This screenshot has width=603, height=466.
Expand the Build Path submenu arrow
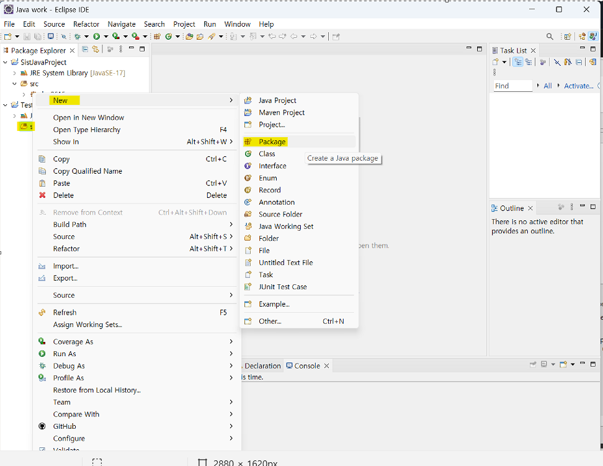click(x=231, y=225)
